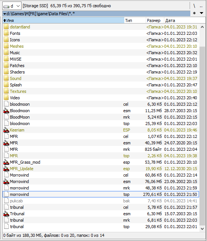Click size value 825 байт
This screenshot has width=207, height=241.
click(x=153, y=149)
